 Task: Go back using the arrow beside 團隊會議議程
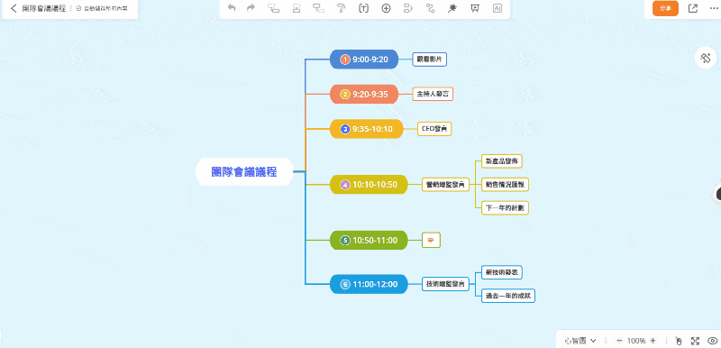14,8
